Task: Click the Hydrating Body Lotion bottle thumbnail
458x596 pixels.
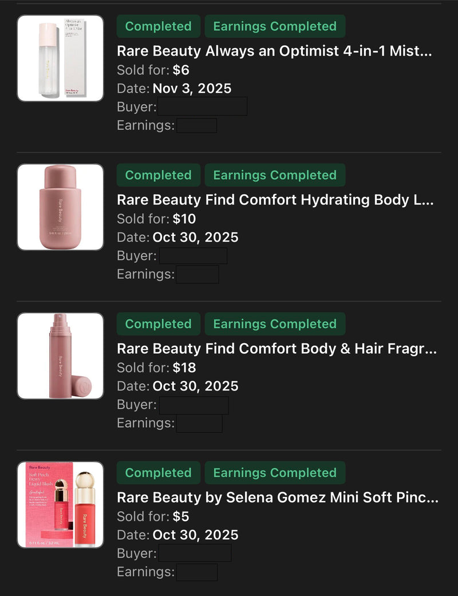Action: coord(60,207)
